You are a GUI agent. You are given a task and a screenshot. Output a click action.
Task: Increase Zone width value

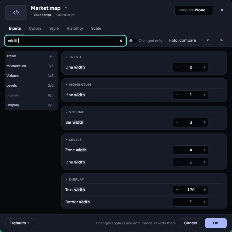pyautogui.click(x=205, y=150)
